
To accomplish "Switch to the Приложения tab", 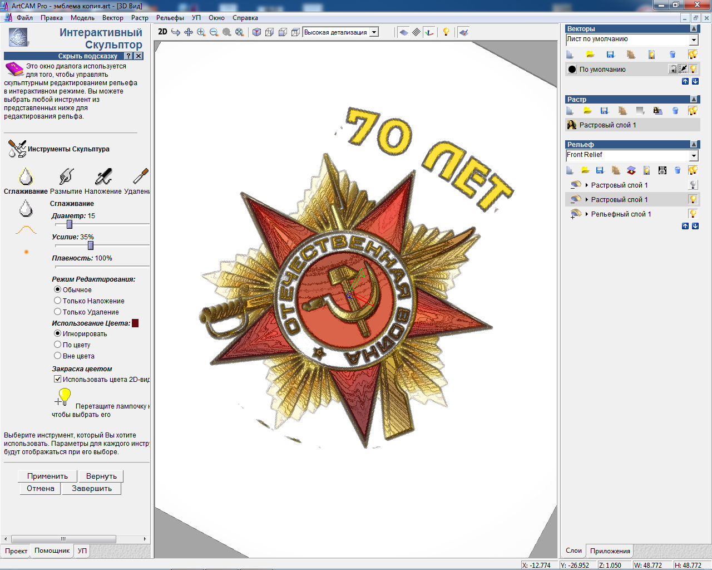I will coord(610,551).
